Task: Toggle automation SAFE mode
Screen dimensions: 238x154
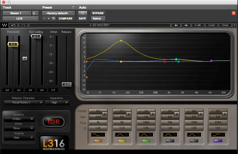Action: pos(82,18)
